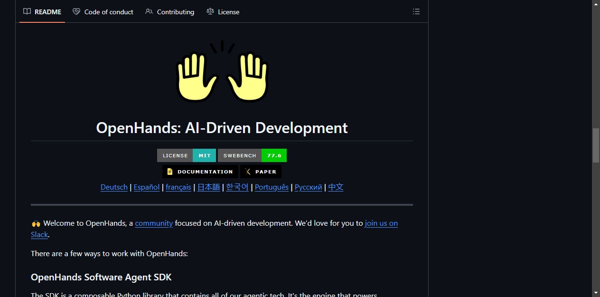Click the SWEBench 77.6 badge

coord(252,155)
